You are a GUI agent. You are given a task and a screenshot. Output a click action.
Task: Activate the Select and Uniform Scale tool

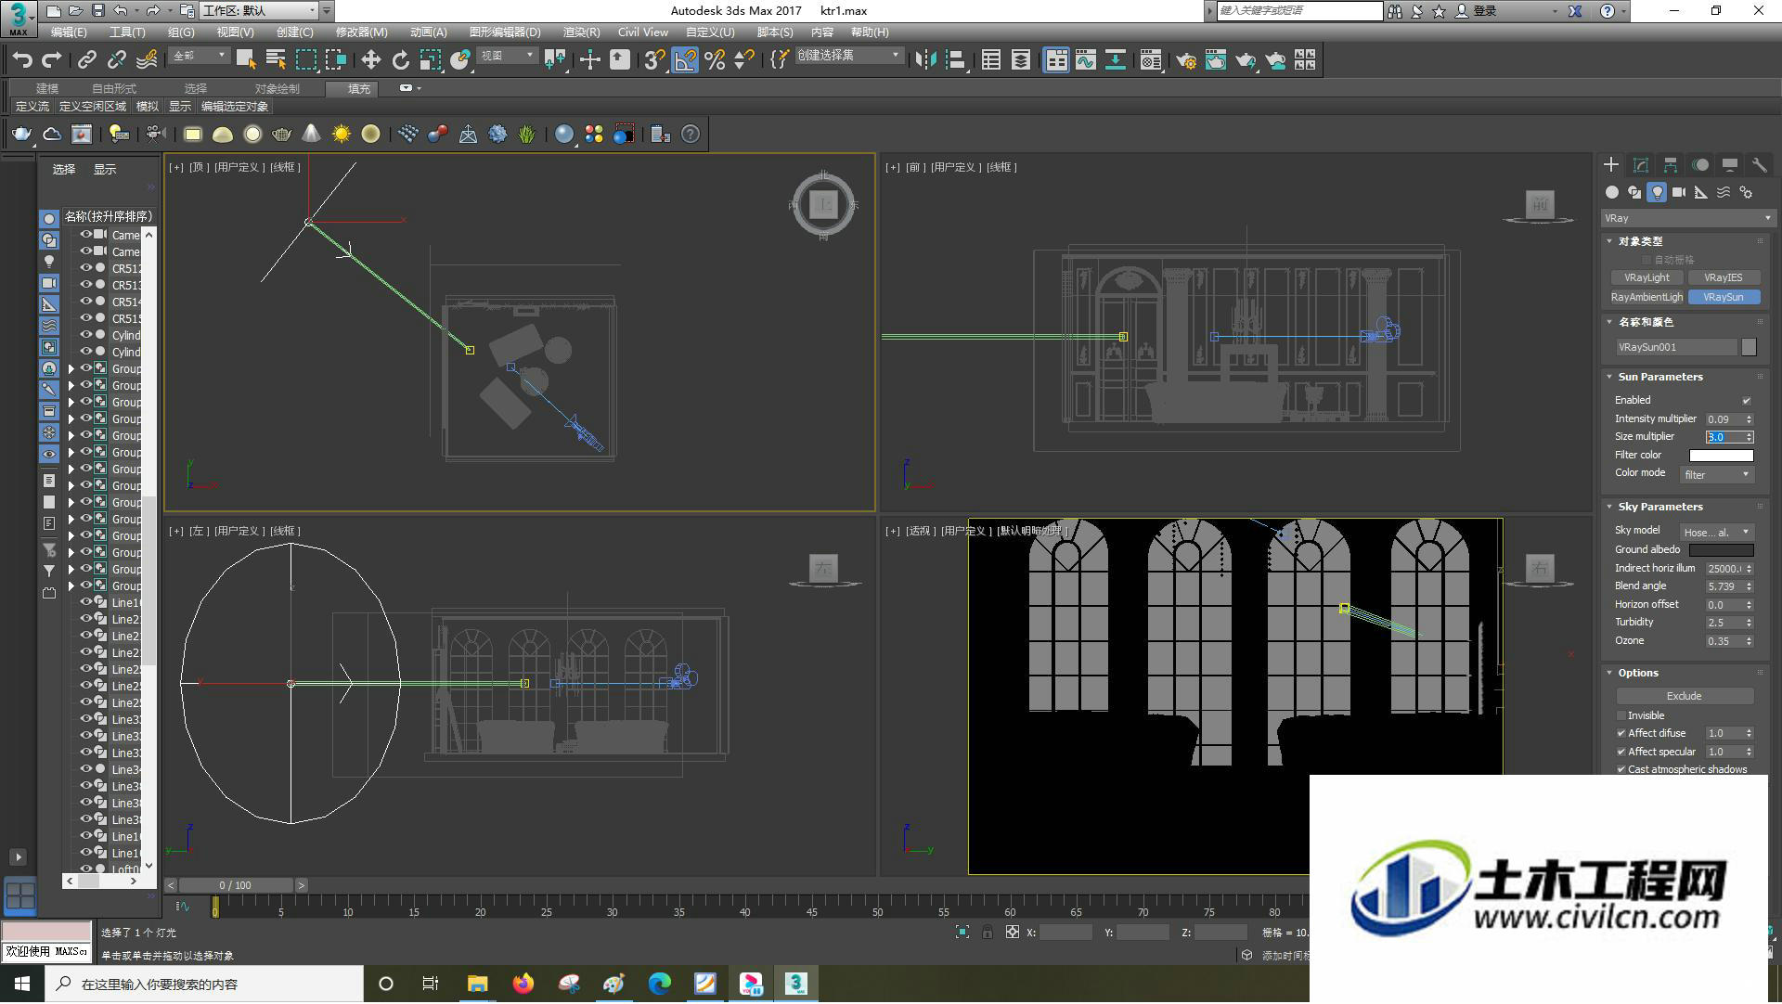pos(431,60)
